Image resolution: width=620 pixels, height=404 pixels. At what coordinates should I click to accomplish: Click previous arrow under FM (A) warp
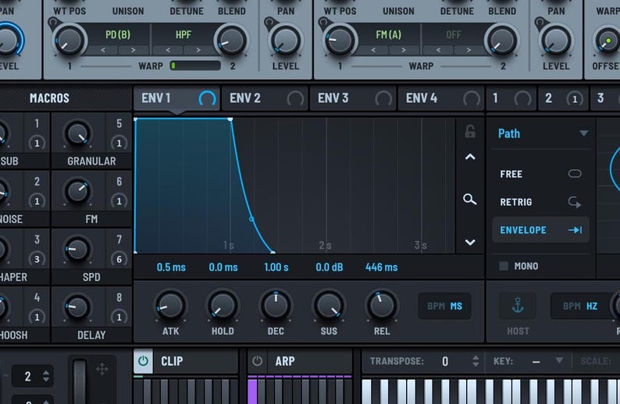point(373,50)
